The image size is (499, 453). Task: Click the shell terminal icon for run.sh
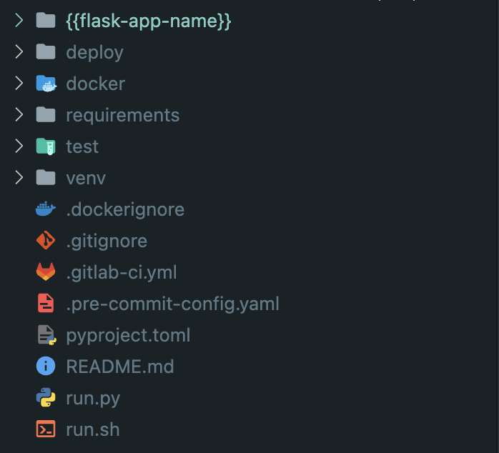click(46, 429)
